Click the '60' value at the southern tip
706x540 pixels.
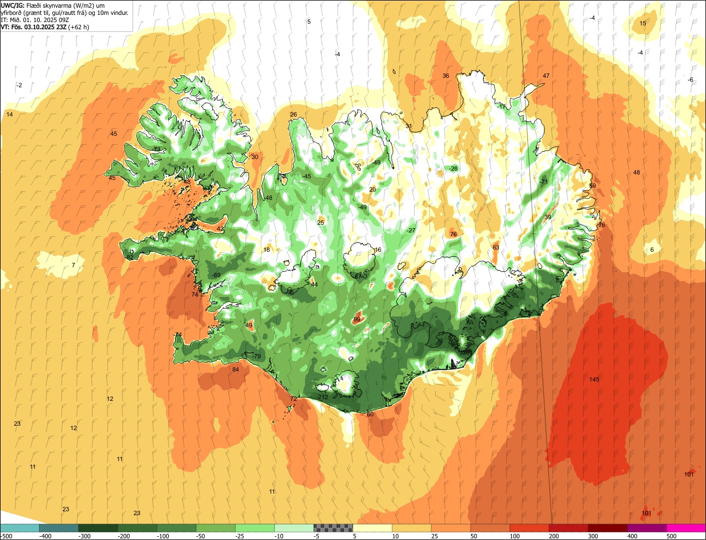pos(370,414)
